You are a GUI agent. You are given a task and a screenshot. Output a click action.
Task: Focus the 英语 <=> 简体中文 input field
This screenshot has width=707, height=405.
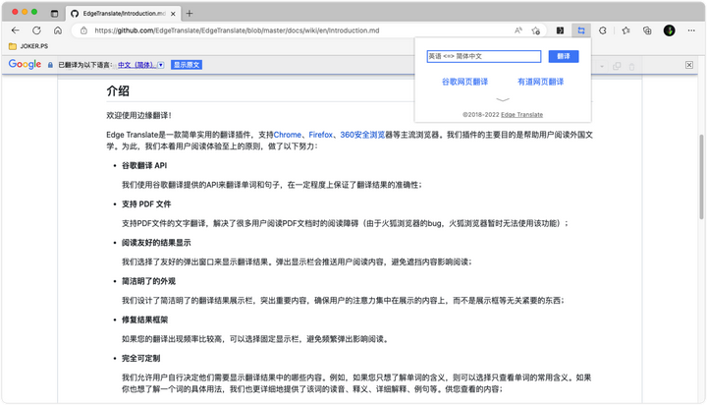[484, 56]
